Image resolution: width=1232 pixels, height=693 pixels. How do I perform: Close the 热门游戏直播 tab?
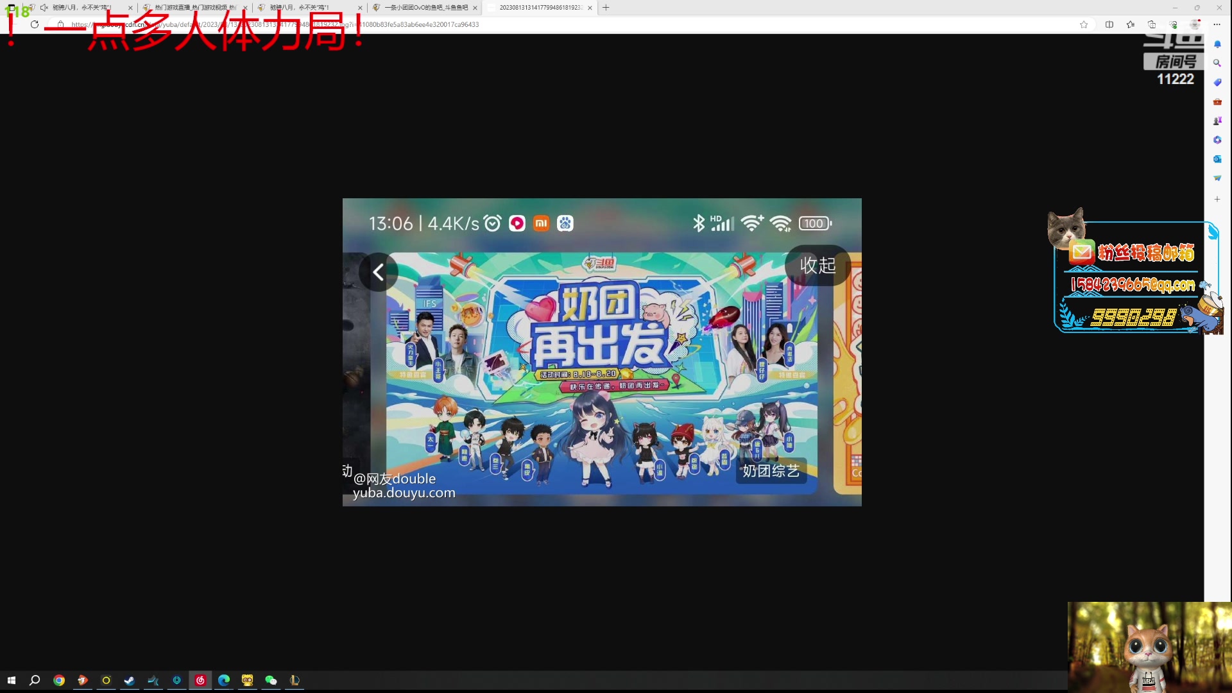tap(245, 8)
